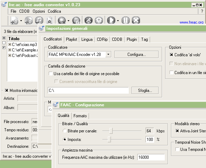
Task: Click the Configura... button
Action: point(136,54)
